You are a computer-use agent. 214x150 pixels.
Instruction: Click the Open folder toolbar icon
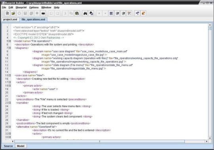click(13, 13)
